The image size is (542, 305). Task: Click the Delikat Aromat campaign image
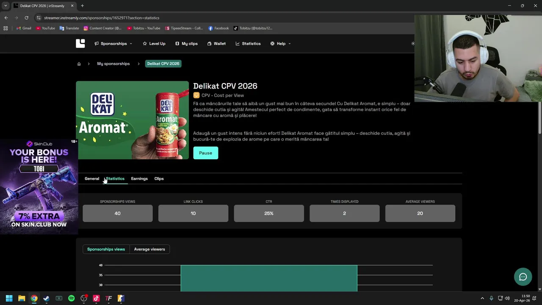(x=133, y=120)
